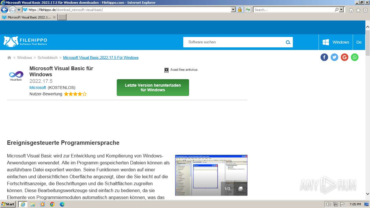Click the Action Center flag tray icon
Screen dimensions: 370x208
[x=343, y=204]
